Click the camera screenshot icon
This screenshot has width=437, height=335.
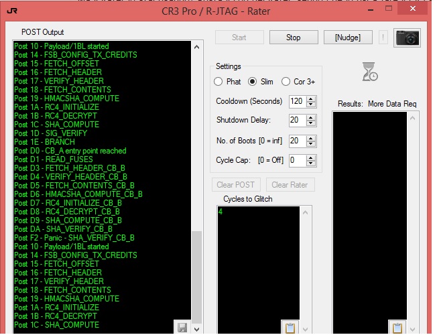click(x=407, y=38)
